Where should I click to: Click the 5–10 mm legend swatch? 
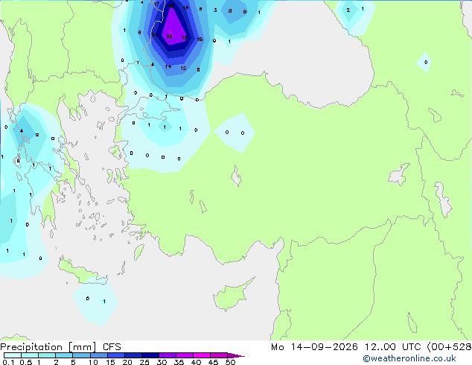pos(81,355)
